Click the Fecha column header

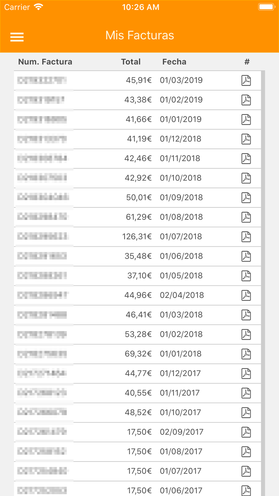[x=174, y=62]
